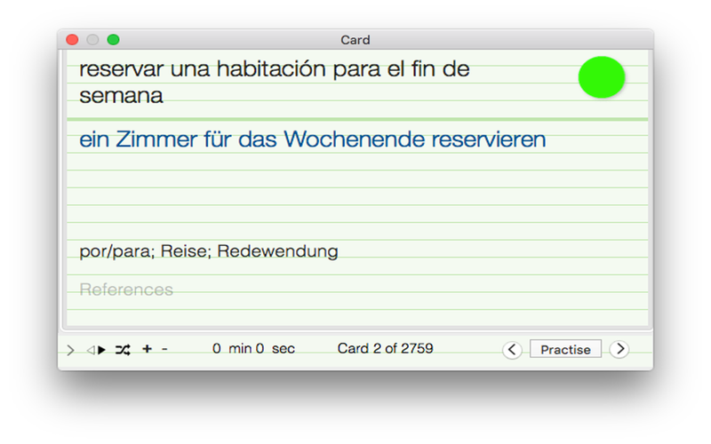Close the Card window with the red button
The height and width of the screenshot is (444, 711).
(x=72, y=40)
